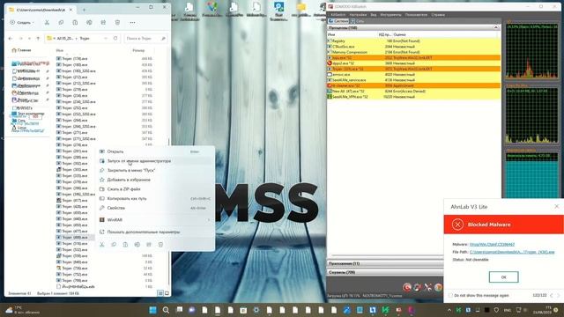Viewport: 564px width, 317px height.
Task: Go back using Explorer's back arrow
Action: point(11,38)
